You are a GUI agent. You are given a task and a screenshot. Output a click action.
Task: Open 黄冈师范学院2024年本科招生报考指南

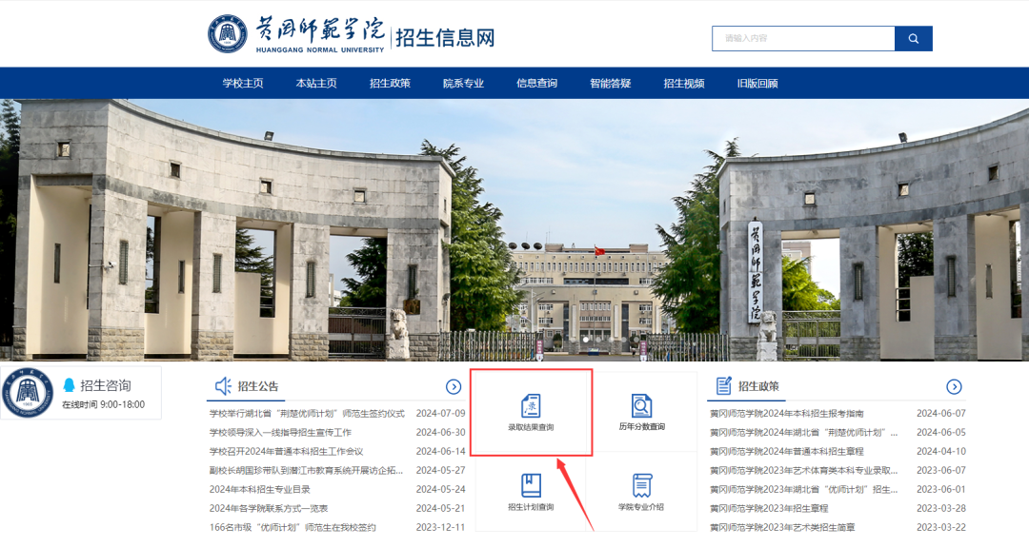[787, 414]
